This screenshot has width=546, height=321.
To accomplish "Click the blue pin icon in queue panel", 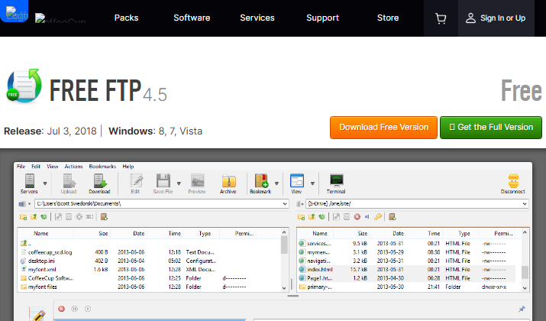I will 522,309.
